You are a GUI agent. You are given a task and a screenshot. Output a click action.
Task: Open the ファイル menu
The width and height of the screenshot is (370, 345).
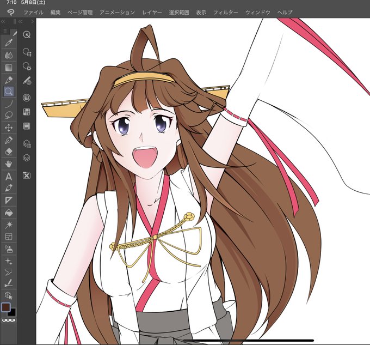pyautogui.click(x=33, y=13)
